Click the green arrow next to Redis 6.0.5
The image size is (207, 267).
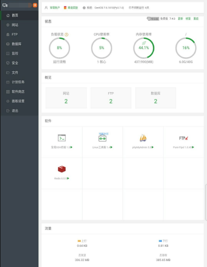point(68,178)
